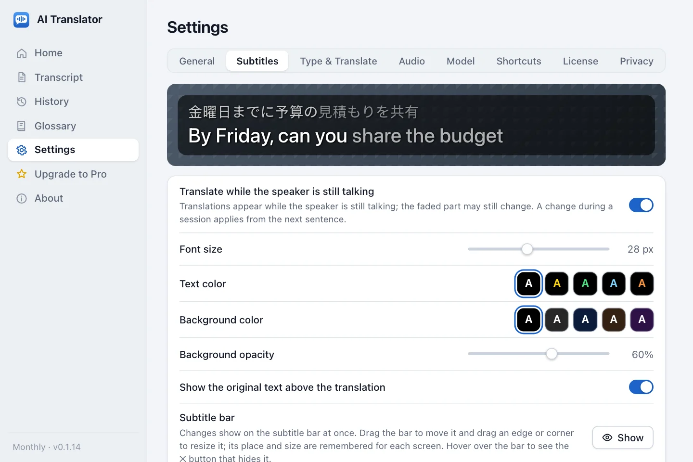The height and width of the screenshot is (462, 693).
Task: Click the AI Translator logo icon
Action: tap(21, 20)
